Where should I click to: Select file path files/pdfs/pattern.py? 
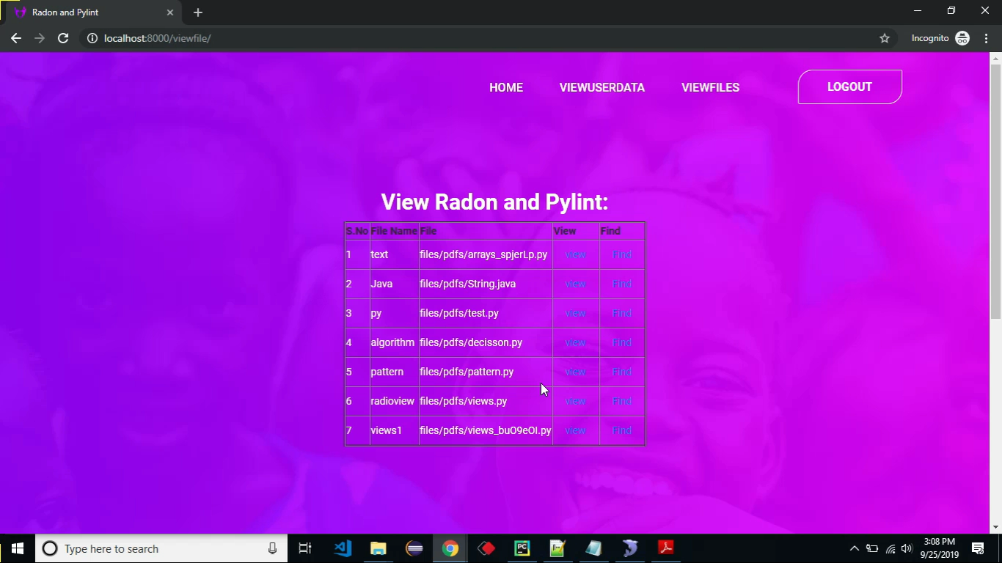pos(467,372)
